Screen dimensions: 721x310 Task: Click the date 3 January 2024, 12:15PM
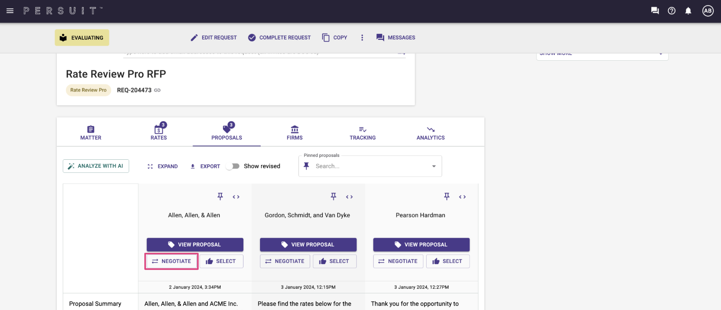pos(308,287)
